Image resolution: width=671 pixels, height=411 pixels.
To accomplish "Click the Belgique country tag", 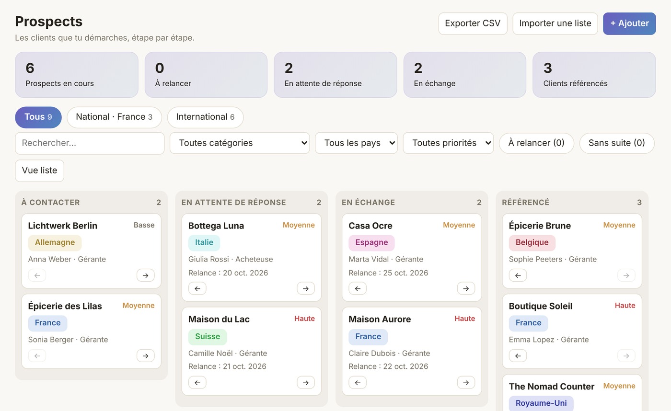I will 532,243.
